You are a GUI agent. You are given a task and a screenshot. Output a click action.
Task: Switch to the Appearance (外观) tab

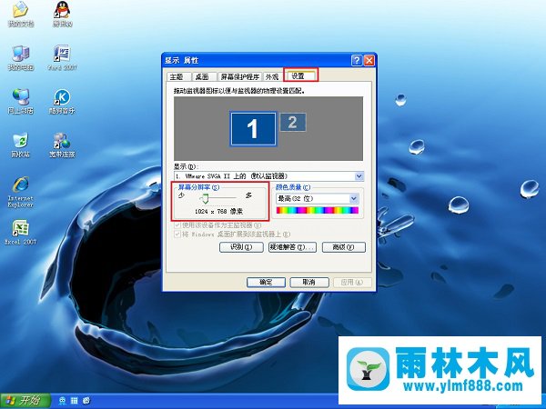272,77
